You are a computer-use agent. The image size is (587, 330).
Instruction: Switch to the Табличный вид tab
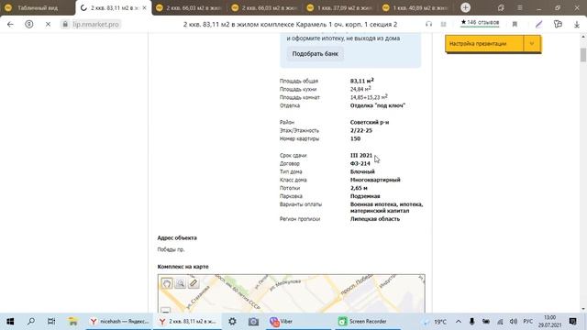pyautogui.click(x=38, y=8)
